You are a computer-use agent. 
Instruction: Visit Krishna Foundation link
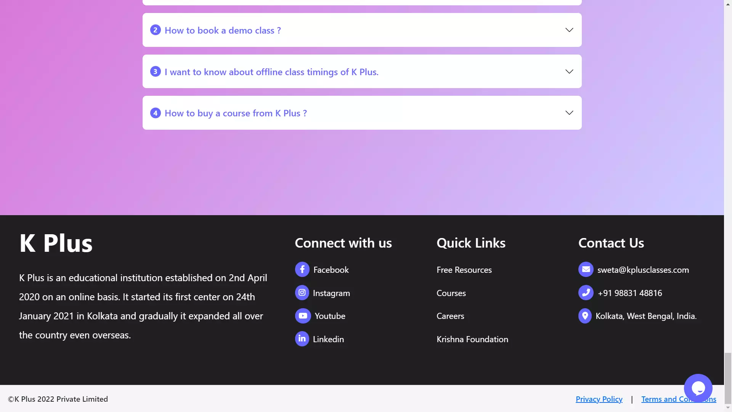coord(472,339)
